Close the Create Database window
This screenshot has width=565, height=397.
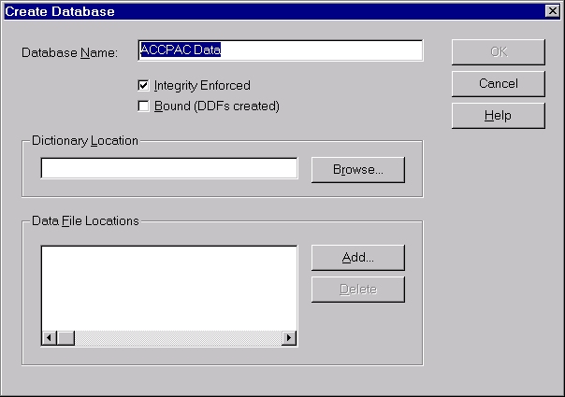click(x=553, y=11)
